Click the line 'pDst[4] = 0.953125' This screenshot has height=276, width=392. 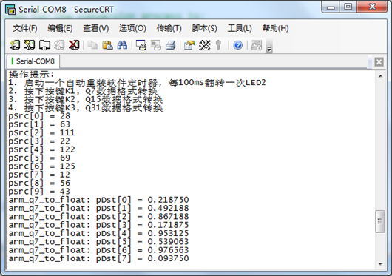[143, 234]
